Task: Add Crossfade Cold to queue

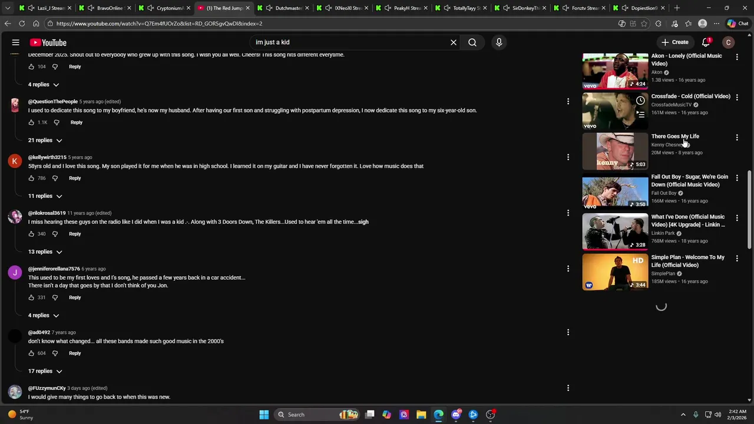Action: click(640, 114)
